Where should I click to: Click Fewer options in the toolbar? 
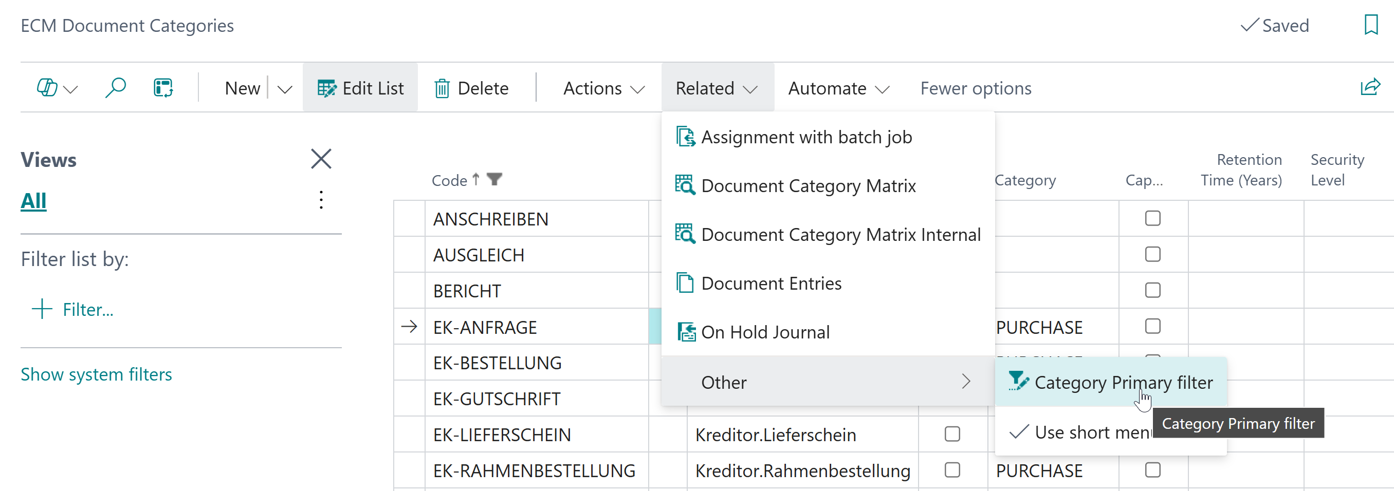coord(975,88)
